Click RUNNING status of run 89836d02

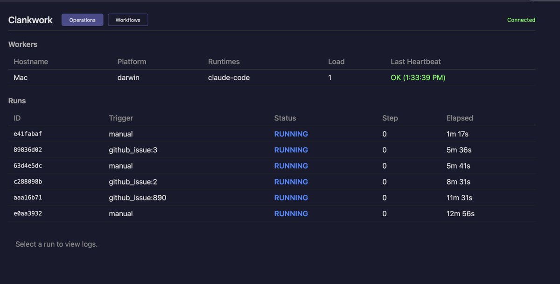(x=291, y=150)
